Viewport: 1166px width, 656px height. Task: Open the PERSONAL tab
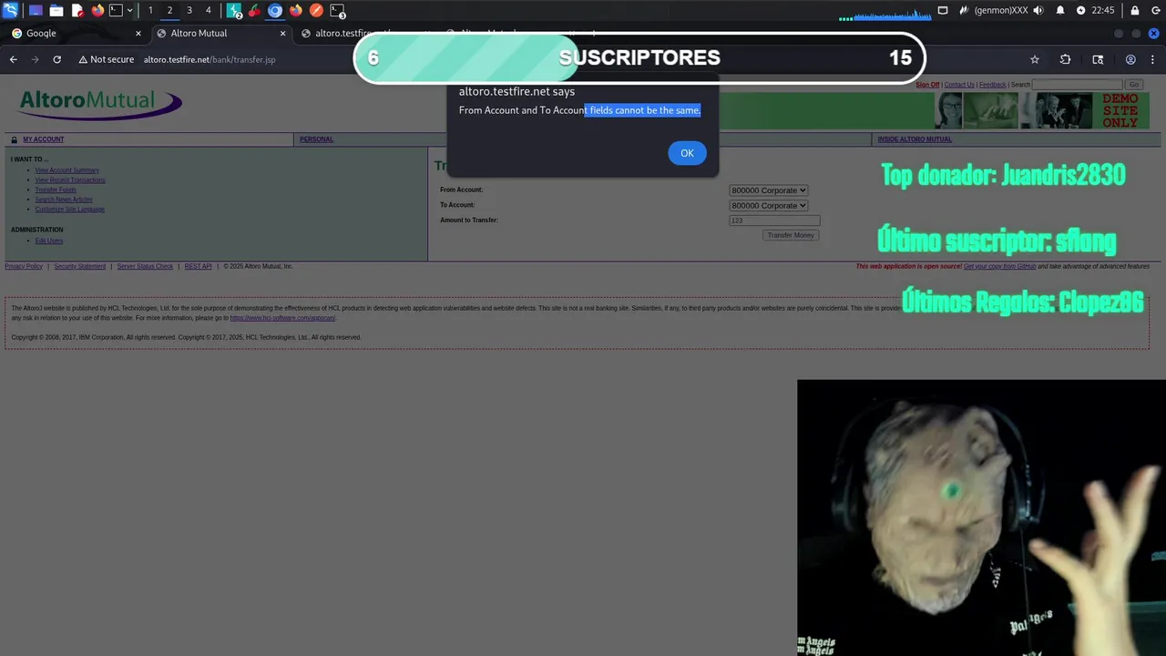[317, 139]
